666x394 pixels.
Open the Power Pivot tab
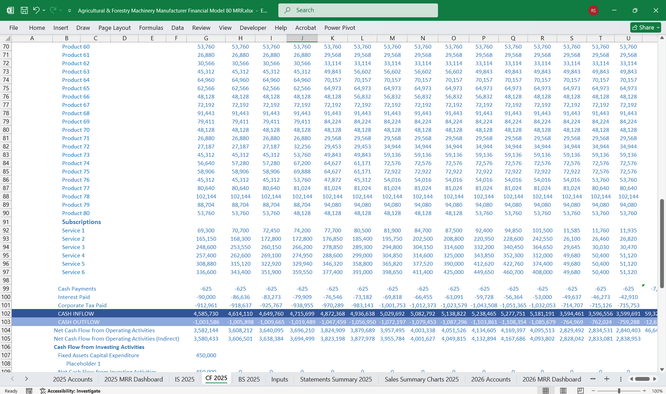(340, 28)
